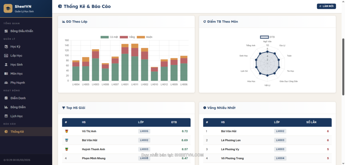Click the Điểm Danh checklist icon
Image resolution: width=345 pixels, height=165 pixels.
[x=6, y=98]
